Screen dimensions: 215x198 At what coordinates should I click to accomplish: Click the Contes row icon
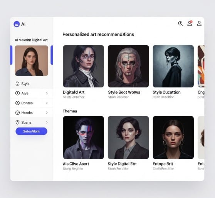pyautogui.click(x=17, y=103)
